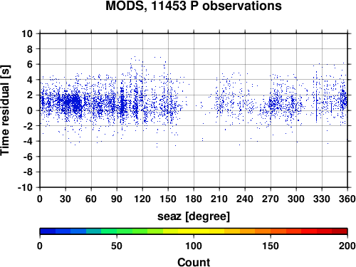This screenshot has width=356, height=267.
Task: Click the dense data cluster near 40 degrees
Action: tap(75, 103)
